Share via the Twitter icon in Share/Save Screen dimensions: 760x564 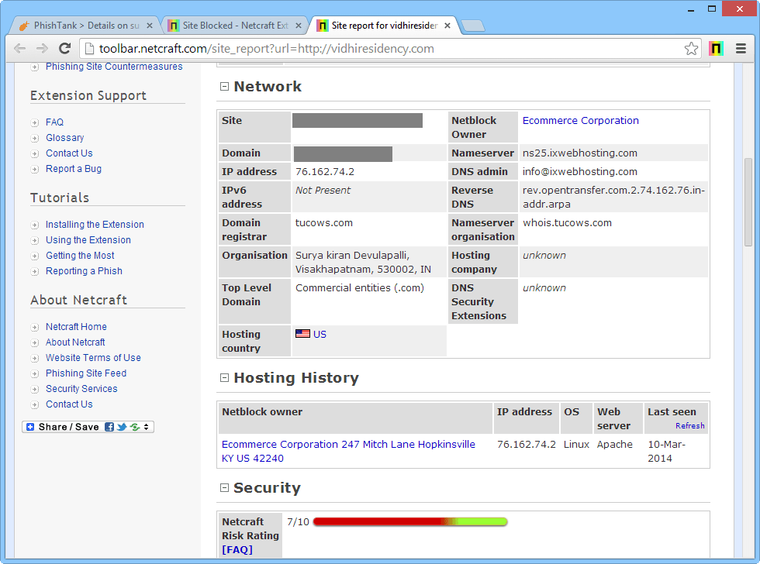pyautogui.click(x=122, y=427)
